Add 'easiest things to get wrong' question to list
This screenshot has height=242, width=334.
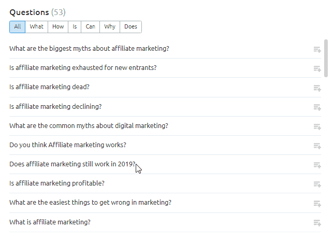pos(317,204)
